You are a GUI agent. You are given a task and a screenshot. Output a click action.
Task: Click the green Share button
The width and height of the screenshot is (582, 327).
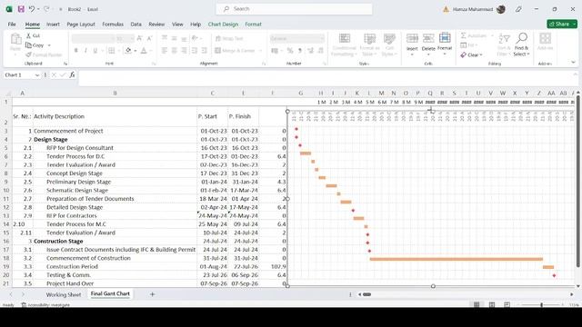pyautogui.click(x=562, y=25)
